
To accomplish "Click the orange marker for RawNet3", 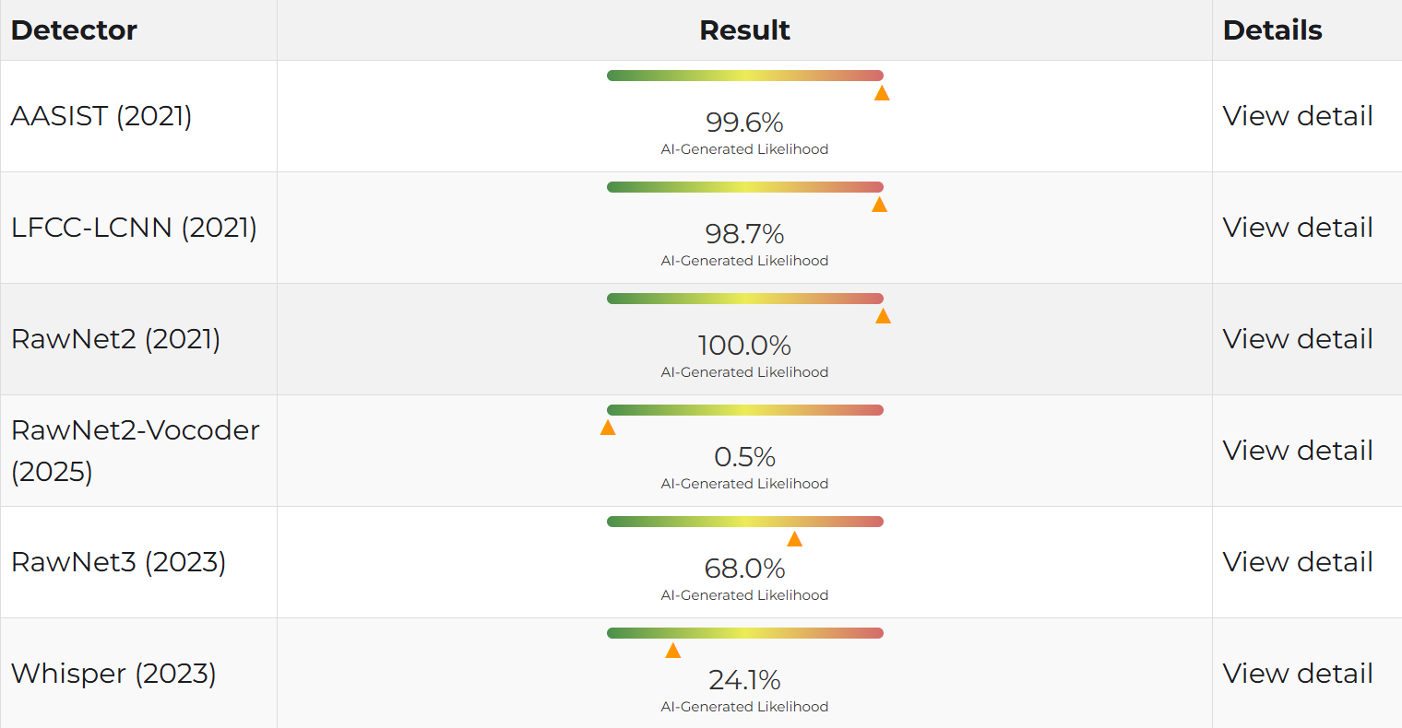I will (794, 539).
